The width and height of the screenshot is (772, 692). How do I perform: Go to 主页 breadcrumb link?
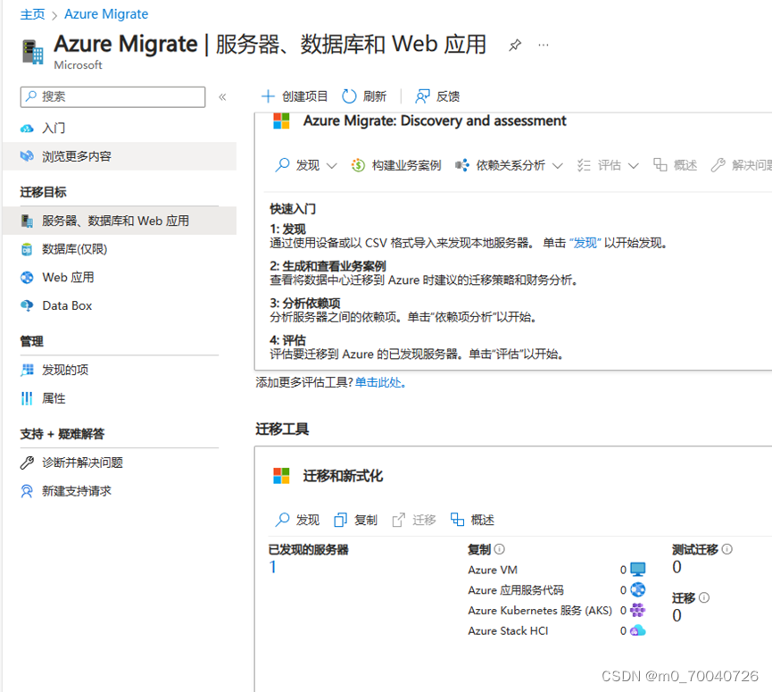(32, 14)
